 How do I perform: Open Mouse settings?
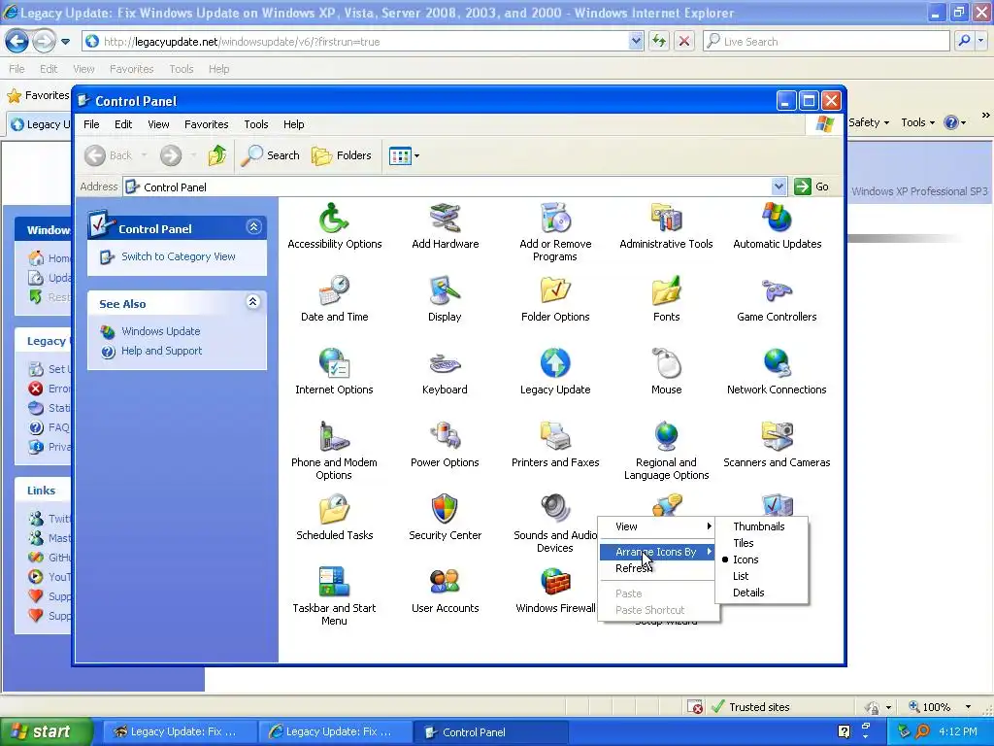point(666,372)
